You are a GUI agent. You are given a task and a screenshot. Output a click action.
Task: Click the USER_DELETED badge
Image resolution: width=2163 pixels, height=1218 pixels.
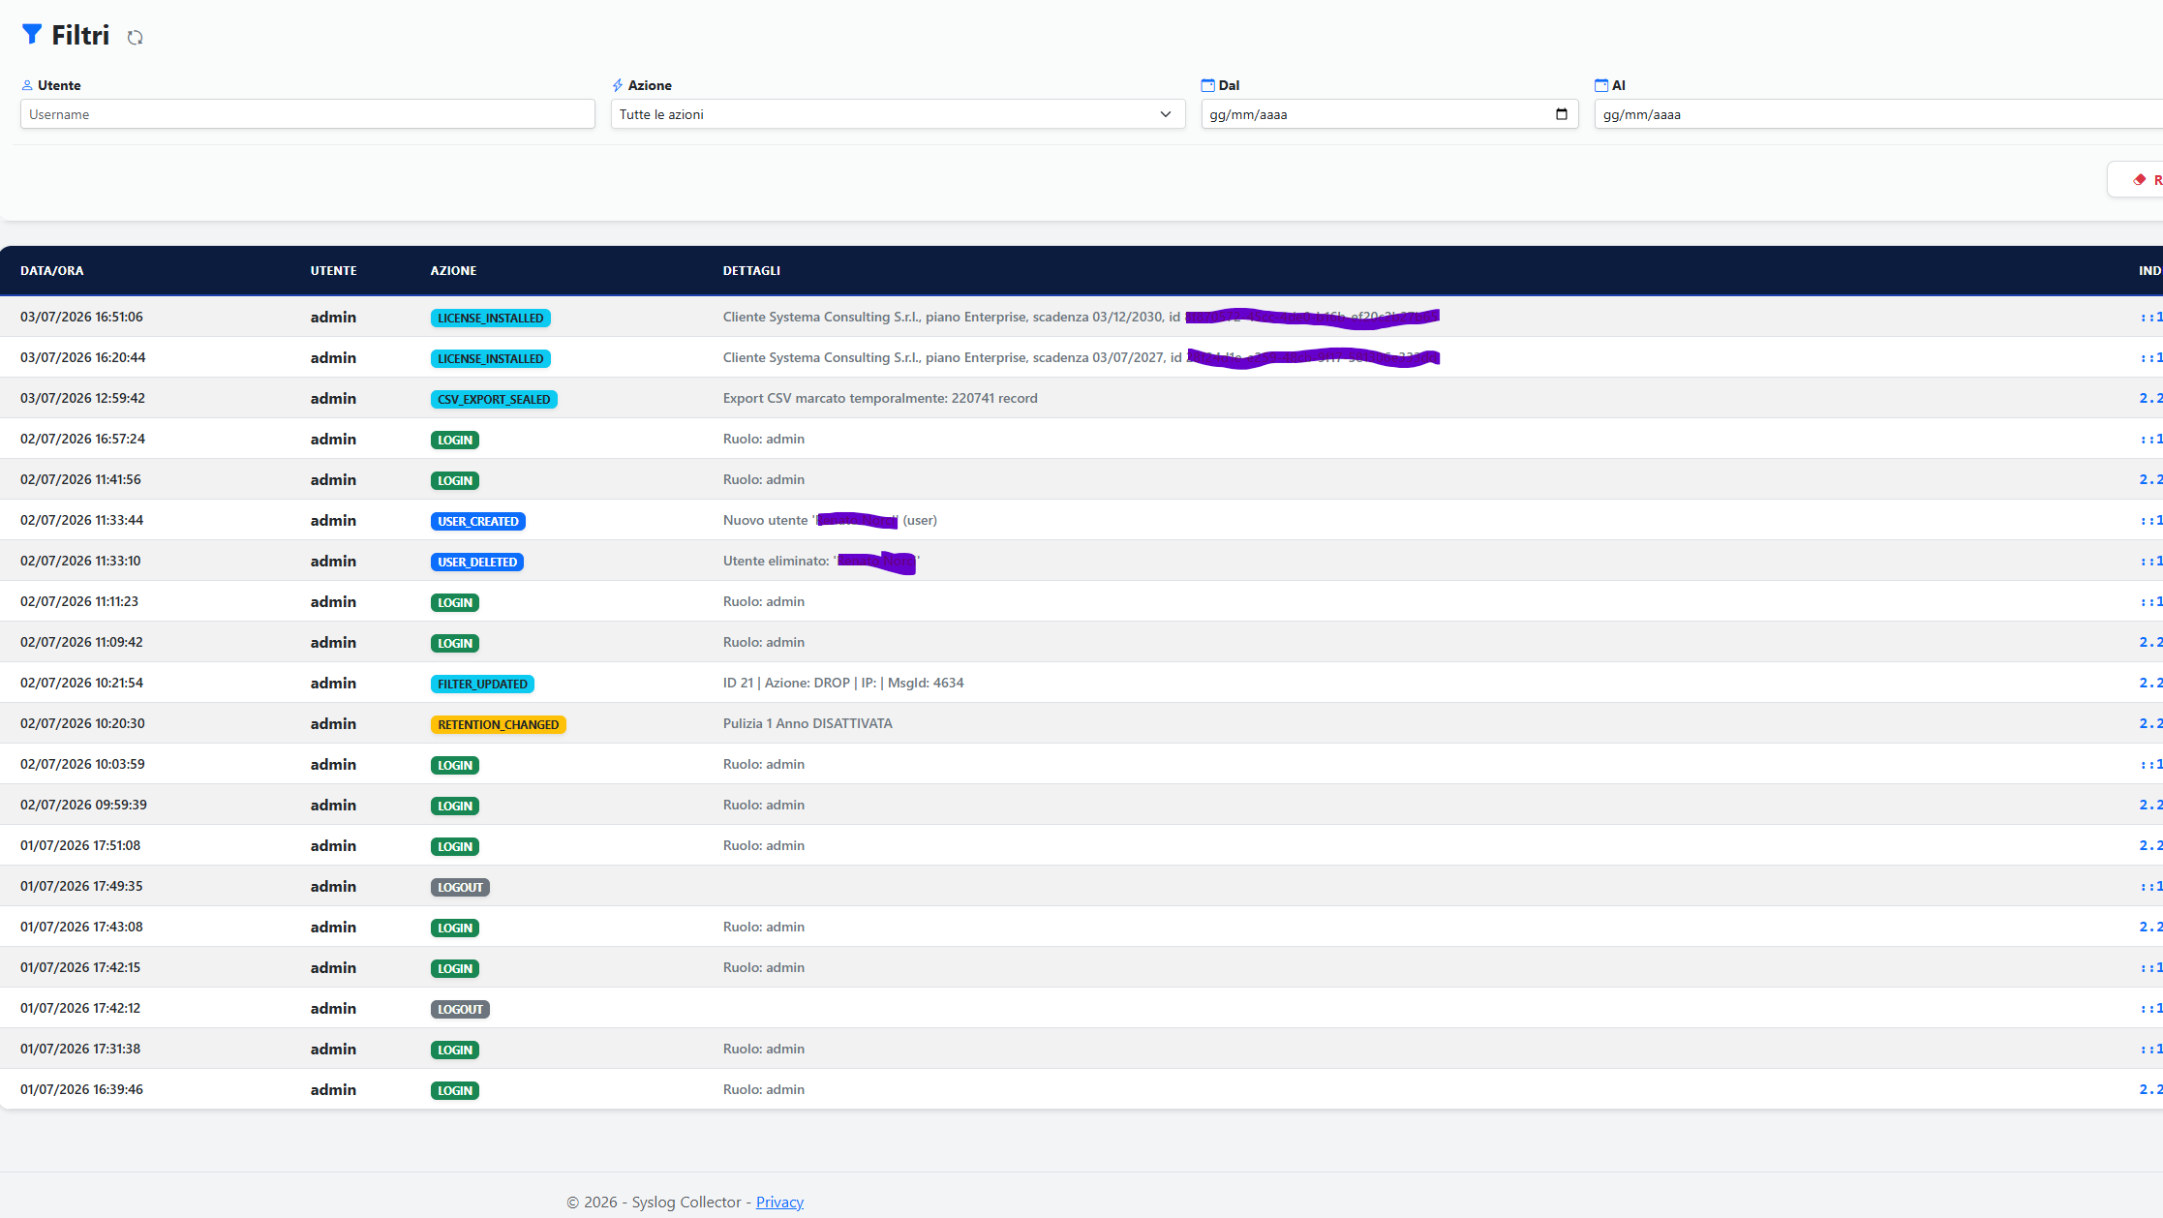tap(477, 562)
